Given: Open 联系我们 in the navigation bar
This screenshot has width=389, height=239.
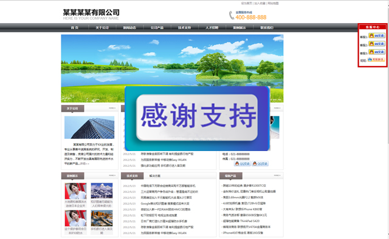Looking at the screenshot, I should (x=267, y=28).
